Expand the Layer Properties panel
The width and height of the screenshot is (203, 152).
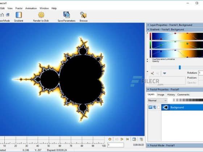[148, 25]
